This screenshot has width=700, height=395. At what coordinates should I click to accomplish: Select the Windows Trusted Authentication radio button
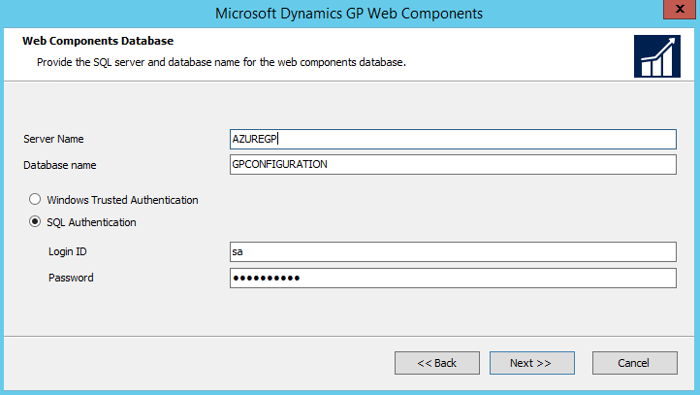coord(36,200)
